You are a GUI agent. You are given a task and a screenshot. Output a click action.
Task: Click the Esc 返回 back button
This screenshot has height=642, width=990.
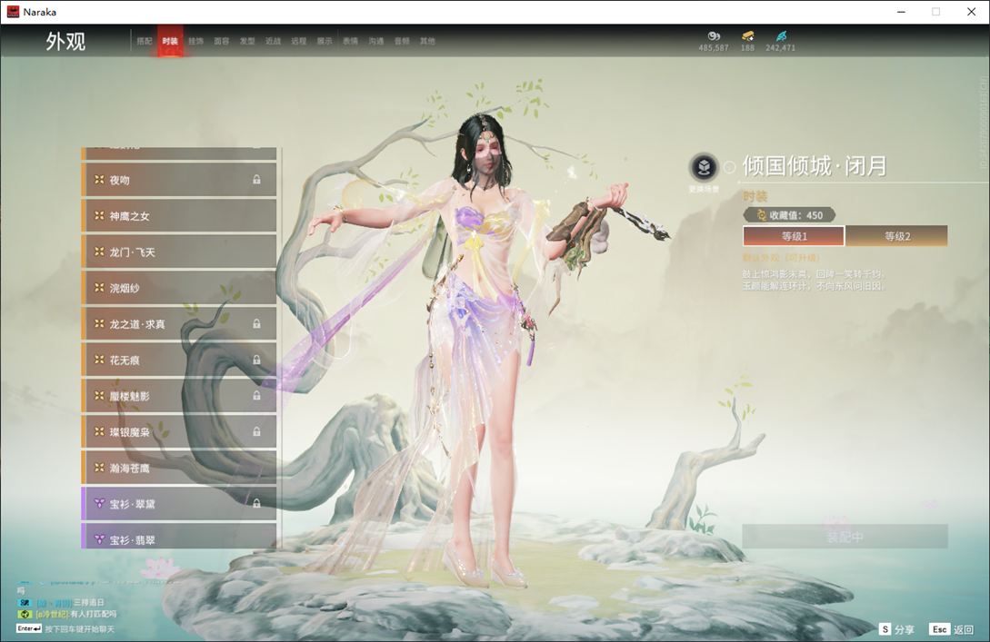pyautogui.click(x=952, y=628)
